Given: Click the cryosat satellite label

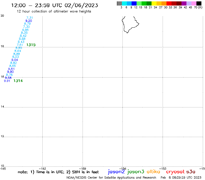Looking at the screenshot, I should [x=175, y=172].
